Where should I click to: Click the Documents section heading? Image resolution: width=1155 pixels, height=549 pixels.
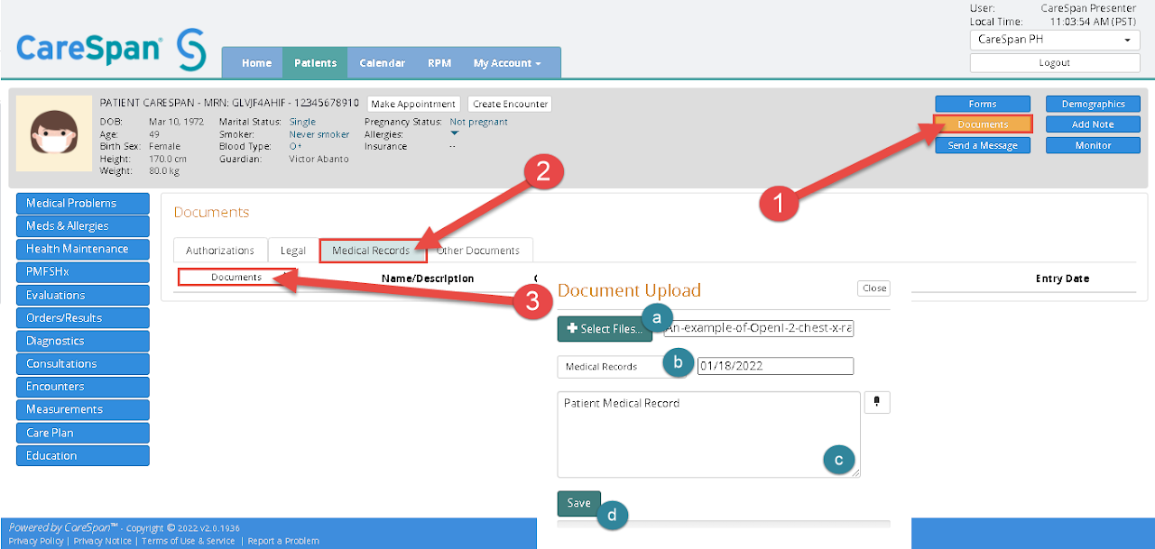[211, 213]
